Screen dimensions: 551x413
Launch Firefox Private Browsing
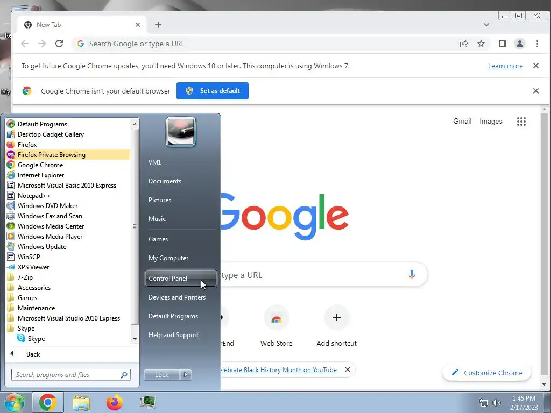click(x=68, y=154)
